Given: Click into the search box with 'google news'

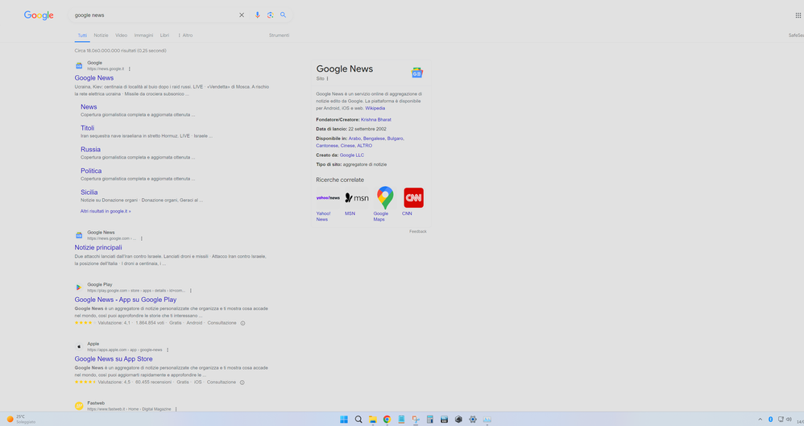Looking at the screenshot, I should click(x=154, y=15).
